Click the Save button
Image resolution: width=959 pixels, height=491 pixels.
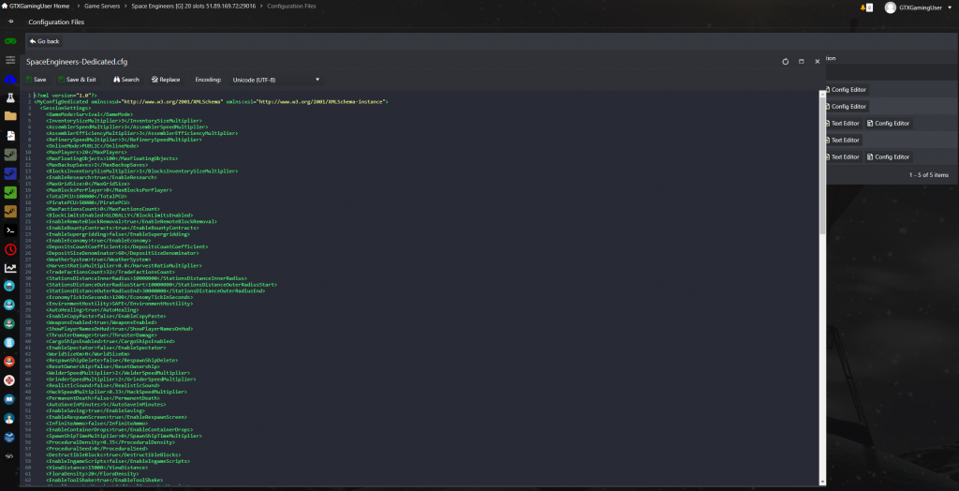[35, 80]
